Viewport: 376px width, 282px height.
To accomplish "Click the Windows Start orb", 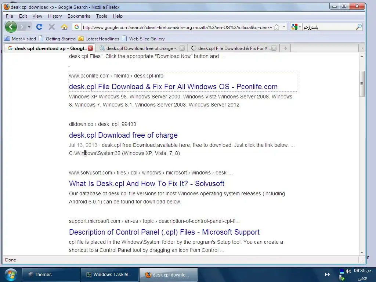I will coord(11,275).
